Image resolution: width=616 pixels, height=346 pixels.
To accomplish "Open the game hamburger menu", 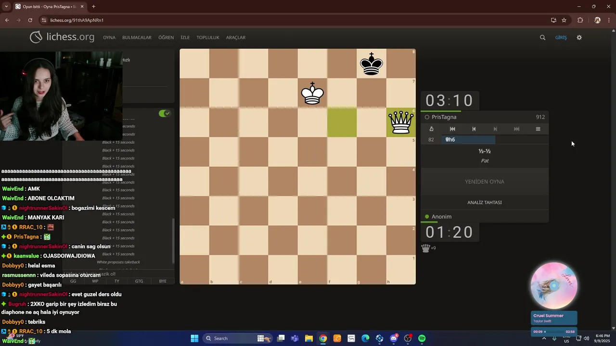I will [x=538, y=129].
